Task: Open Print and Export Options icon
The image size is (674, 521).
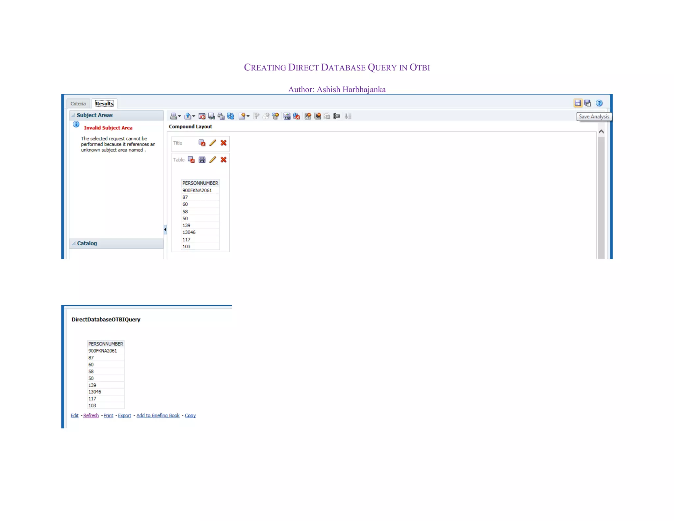Action: coord(221,116)
